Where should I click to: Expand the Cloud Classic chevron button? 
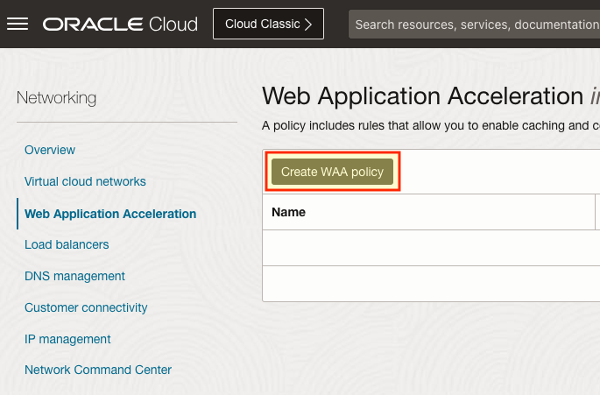tap(268, 24)
